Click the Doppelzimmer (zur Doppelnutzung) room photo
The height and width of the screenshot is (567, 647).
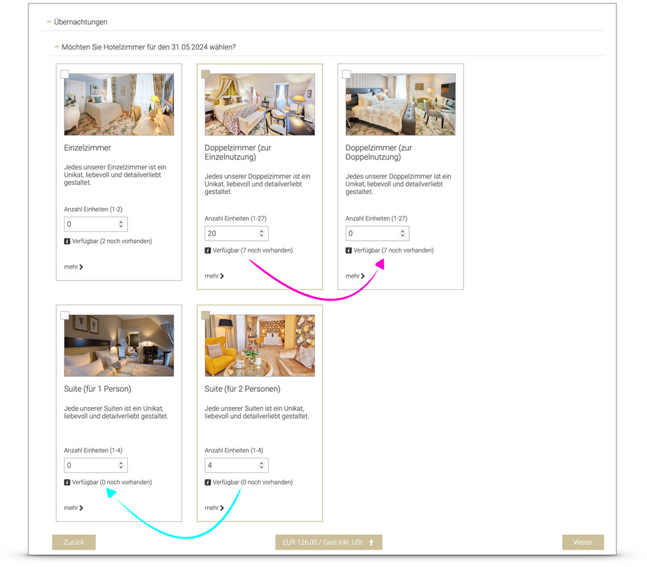[x=400, y=104]
